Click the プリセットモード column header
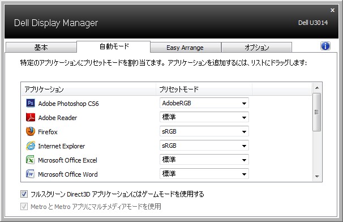The height and width of the screenshot is (222, 343). pos(204,89)
